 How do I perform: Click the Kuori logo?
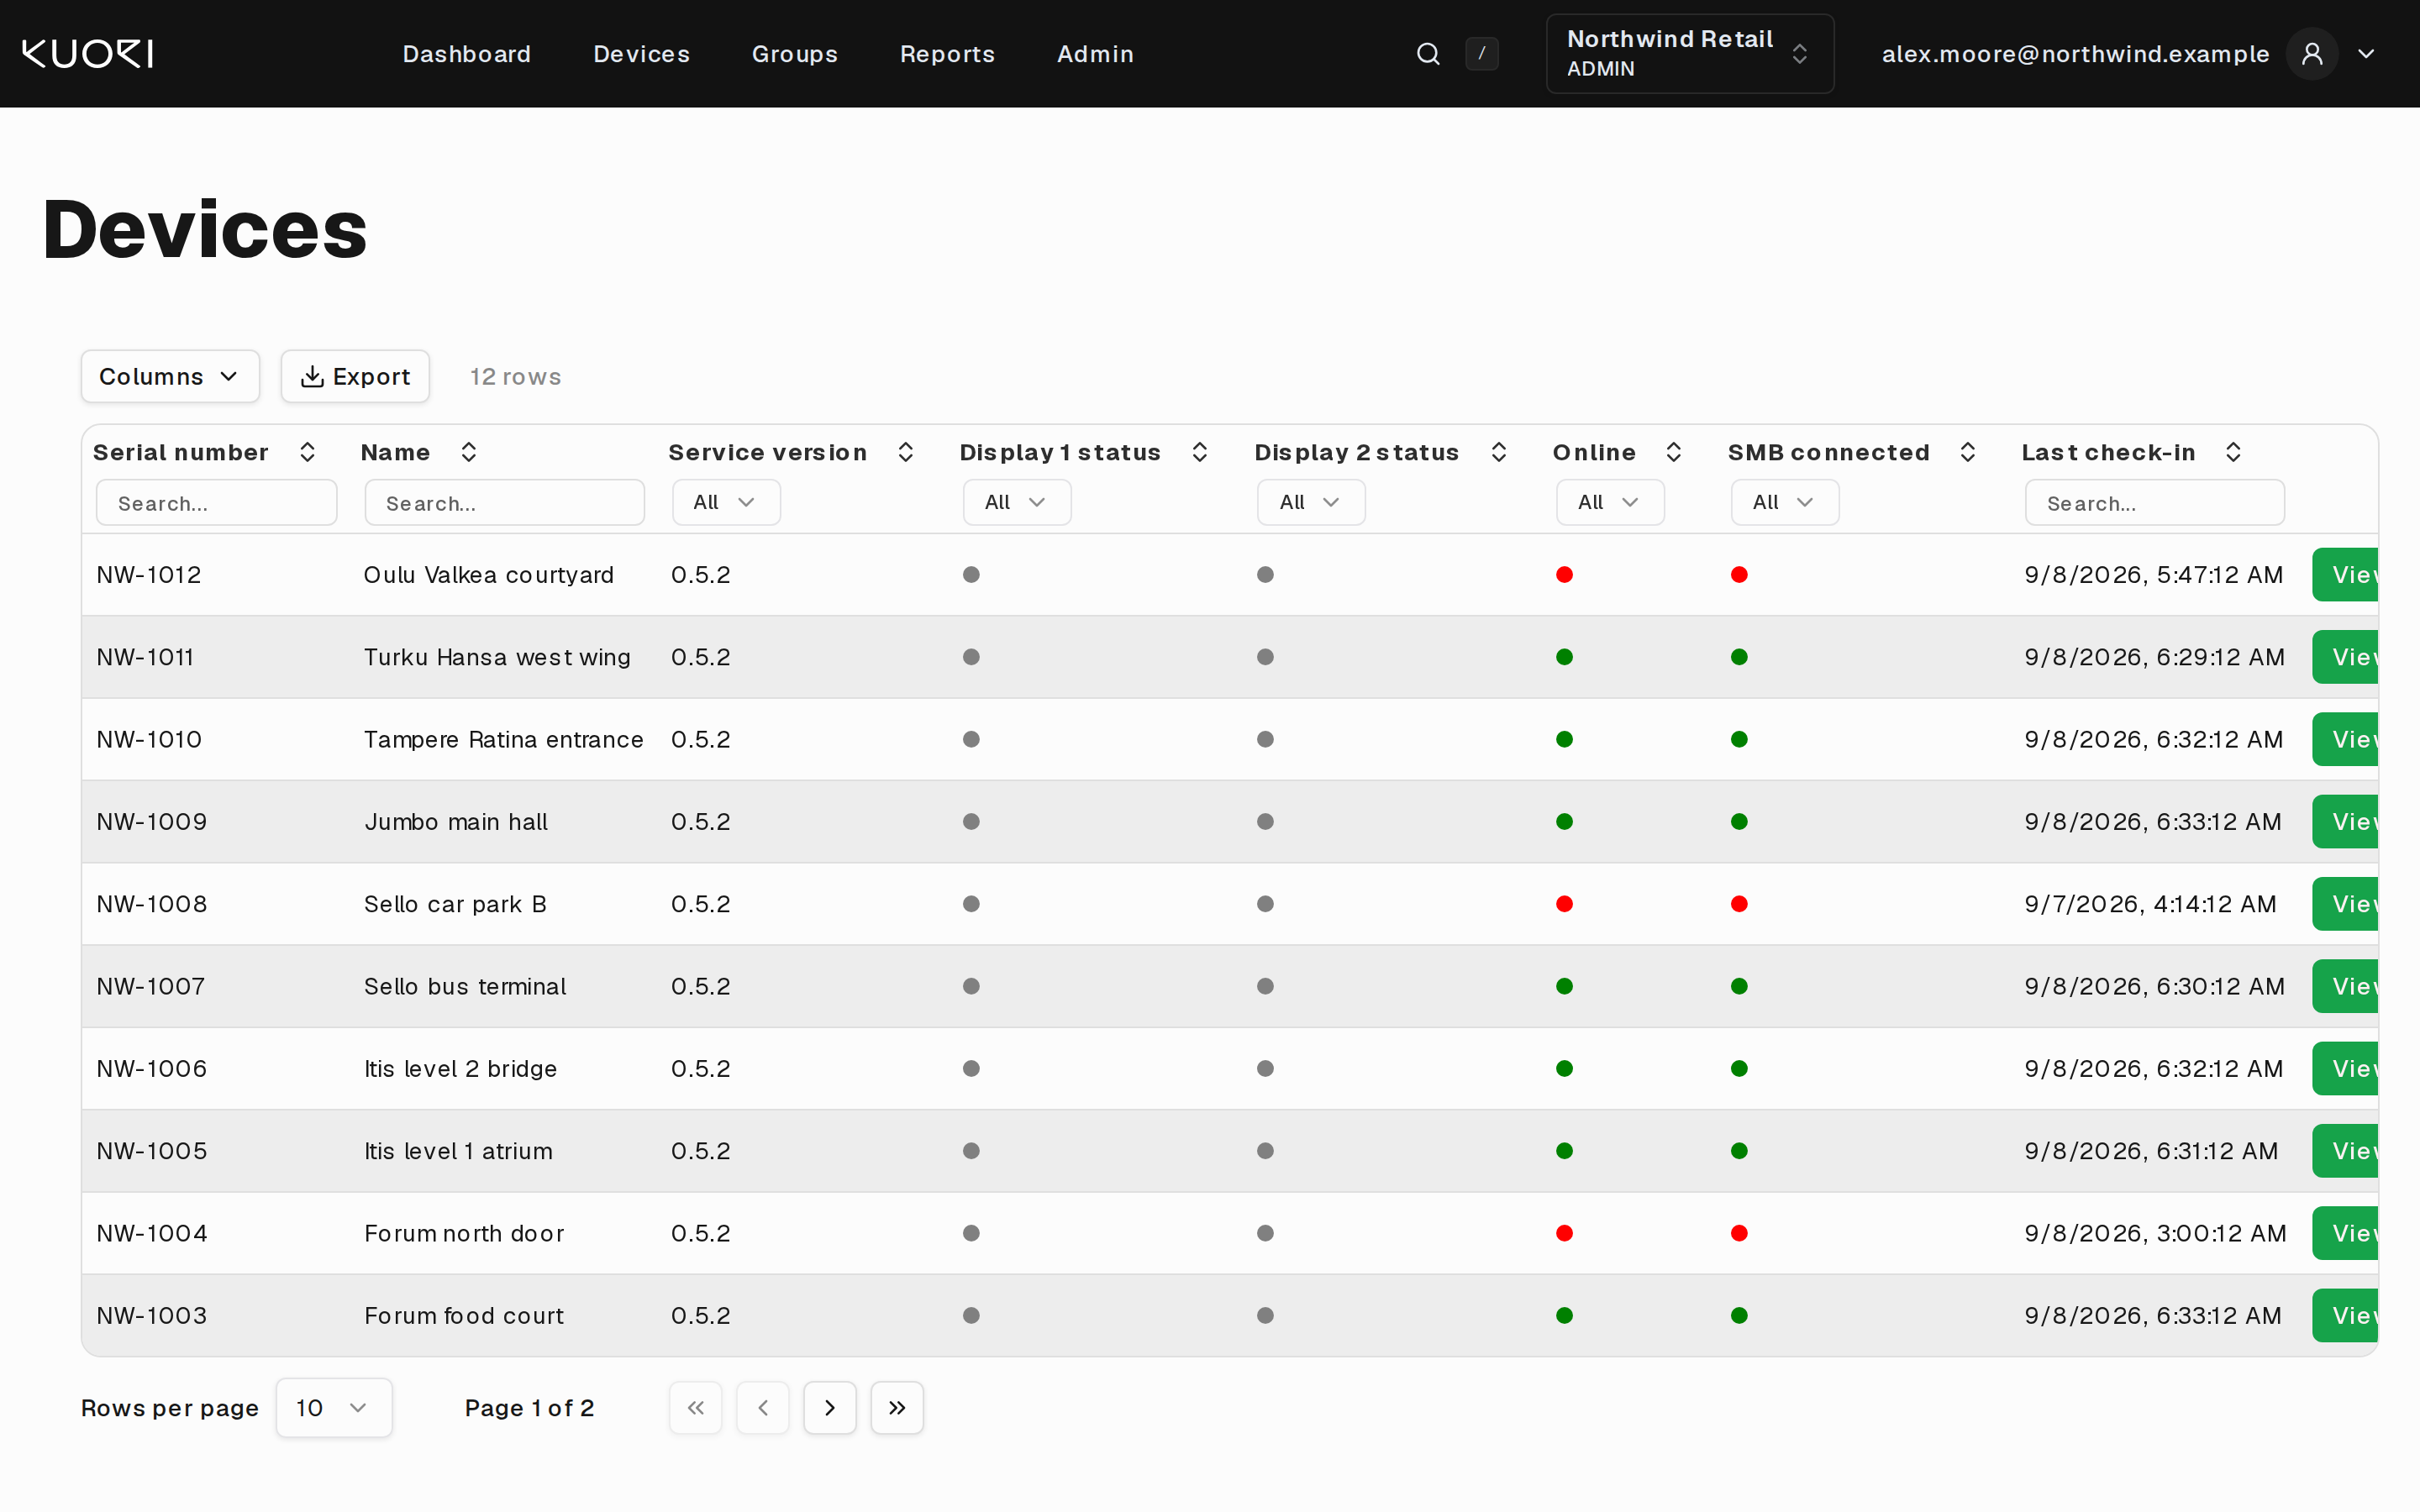click(88, 54)
